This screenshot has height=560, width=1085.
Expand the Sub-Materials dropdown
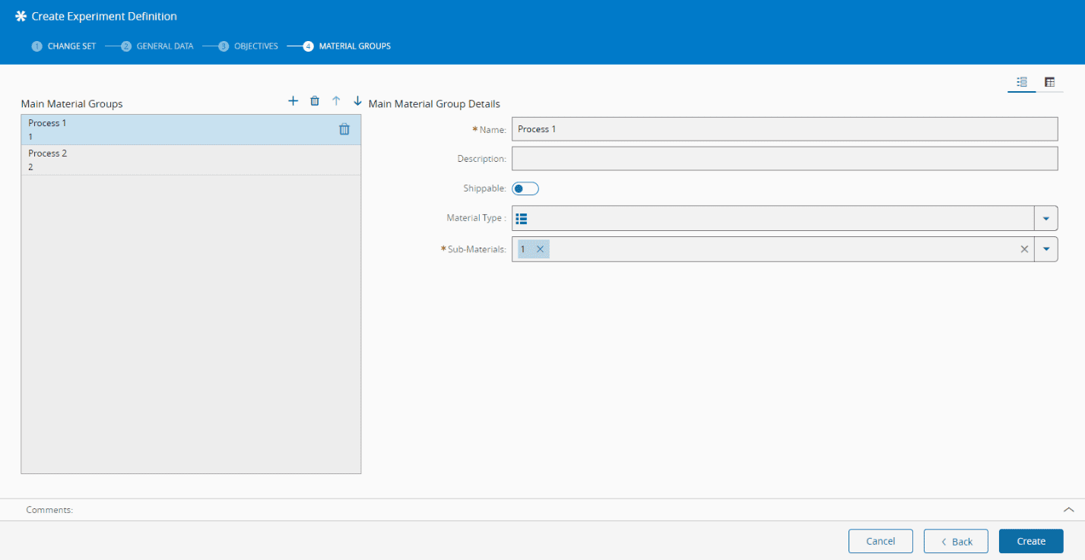tap(1046, 248)
